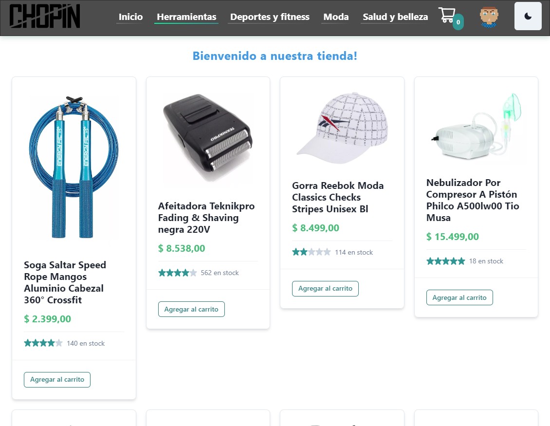Click the nebulizer product image
Viewport: 550px width, 426px height.
pos(476,126)
